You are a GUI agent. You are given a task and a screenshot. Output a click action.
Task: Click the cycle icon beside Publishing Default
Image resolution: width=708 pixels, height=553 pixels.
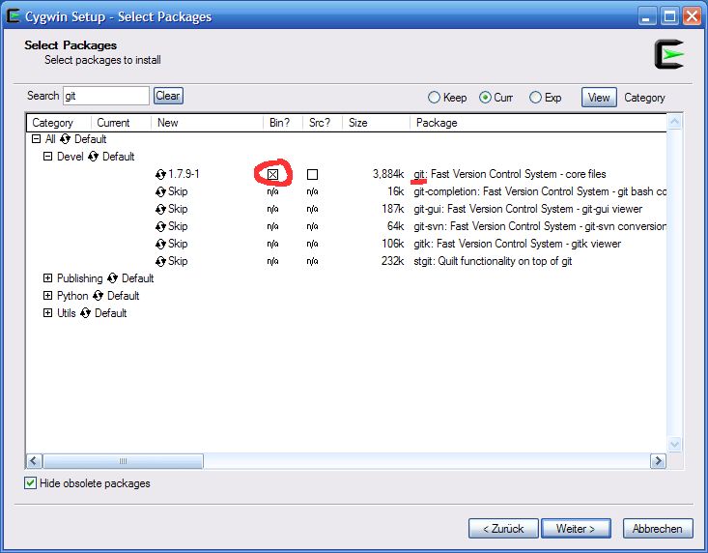[112, 278]
